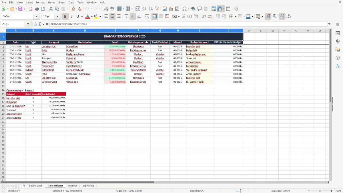Adjust the zoom slider in status bar
Image resolution: width=343 pixels, height=193 pixels.
coord(320,191)
